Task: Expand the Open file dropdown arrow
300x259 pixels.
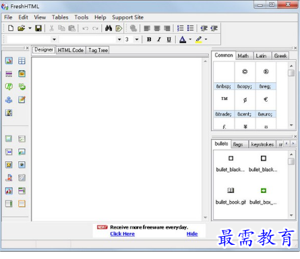Action: [30, 28]
